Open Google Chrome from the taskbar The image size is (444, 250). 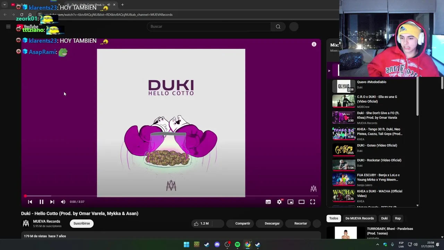248,244
